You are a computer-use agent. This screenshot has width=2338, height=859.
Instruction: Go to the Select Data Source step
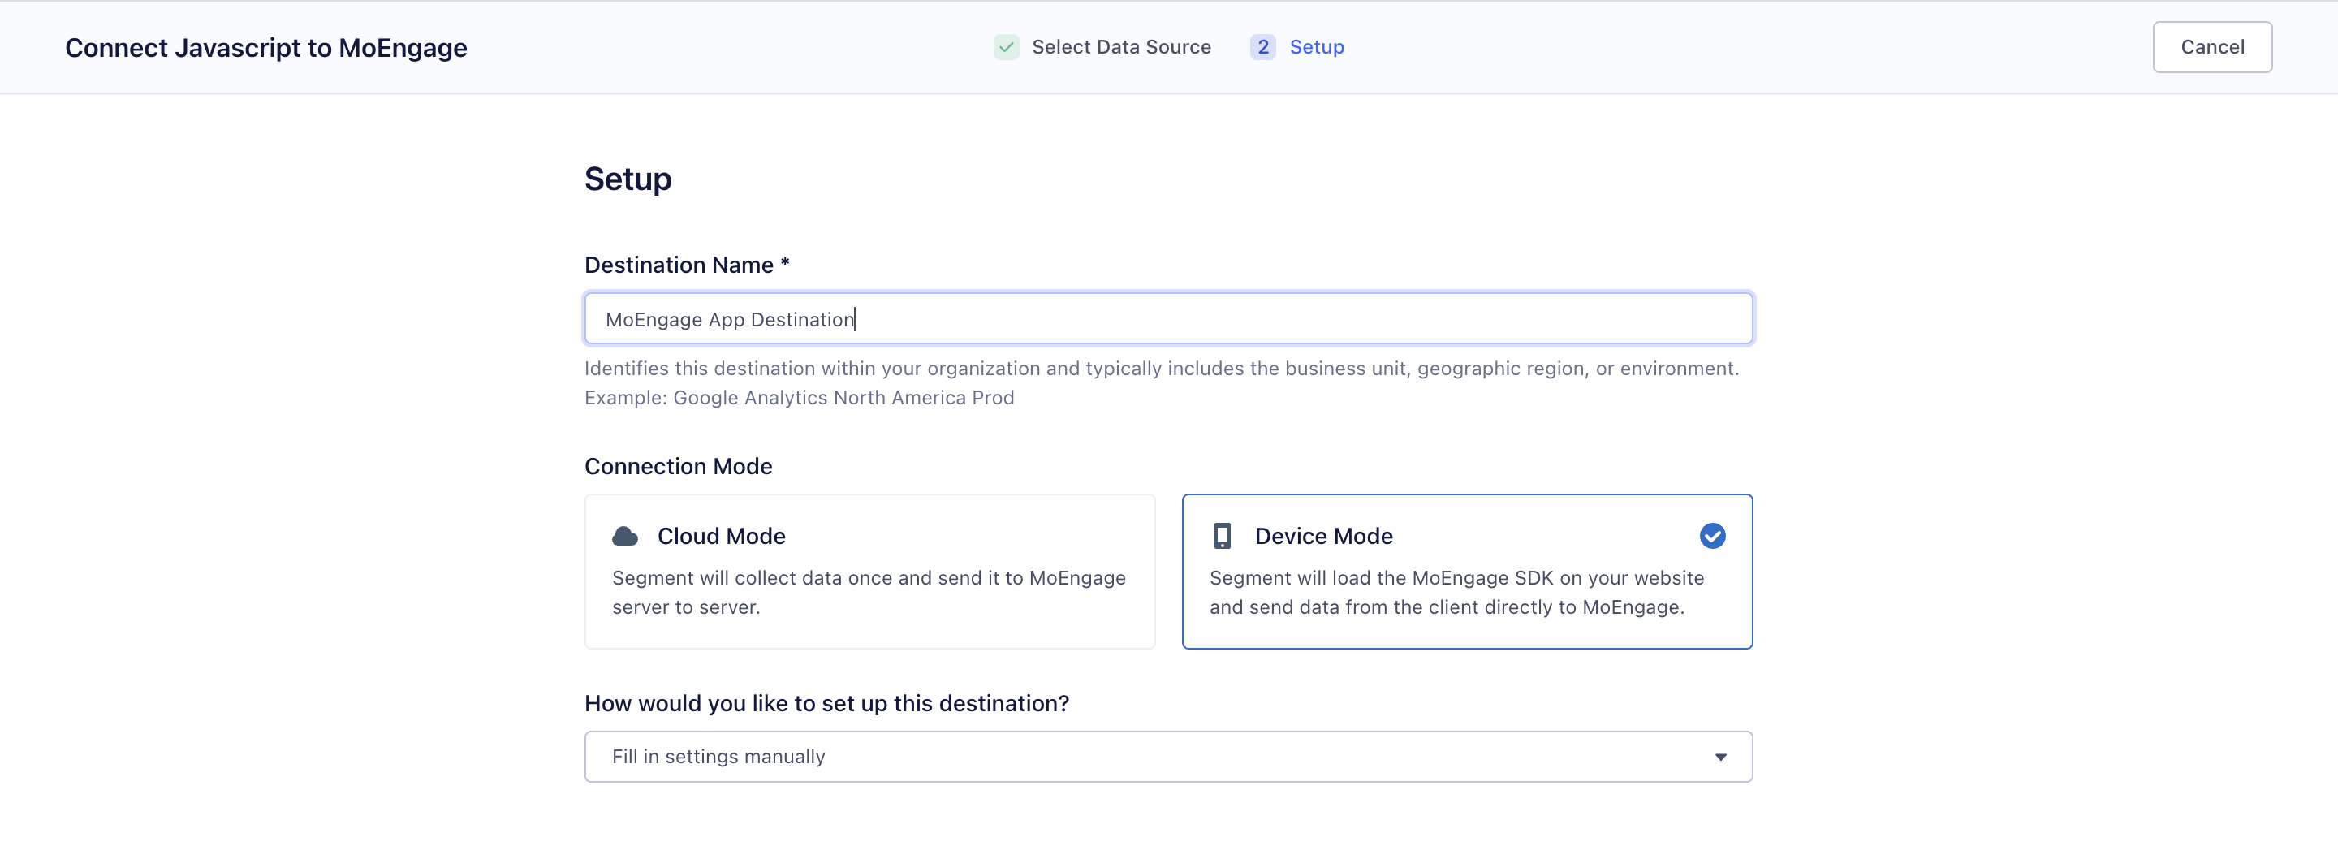click(x=1121, y=47)
